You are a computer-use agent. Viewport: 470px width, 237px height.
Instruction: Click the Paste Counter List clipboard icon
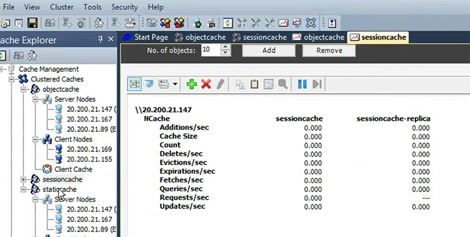point(254,84)
